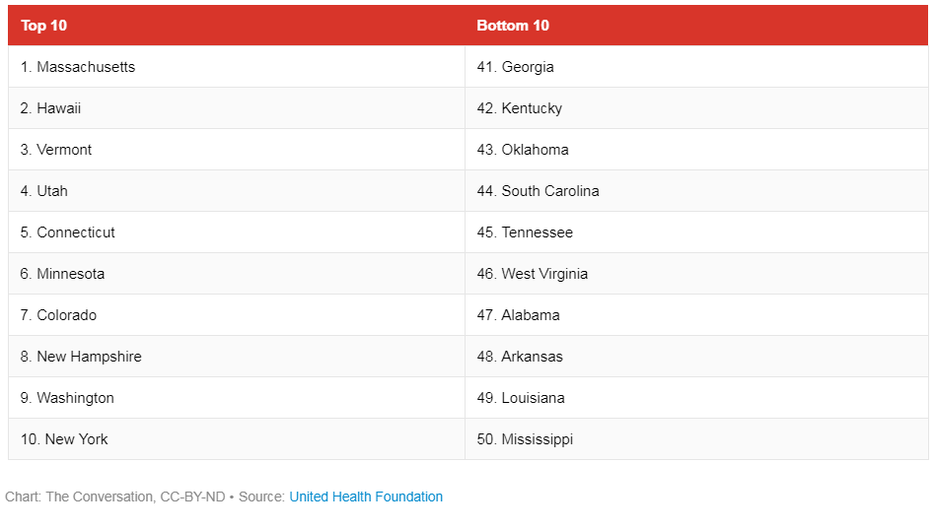936x530 pixels.
Task: Select the Minnesota table cell
Action: click(x=237, y=274)
